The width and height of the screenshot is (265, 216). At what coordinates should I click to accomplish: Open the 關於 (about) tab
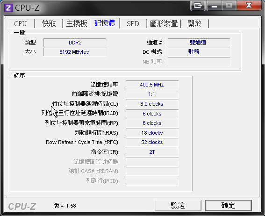tap(195, 23)
